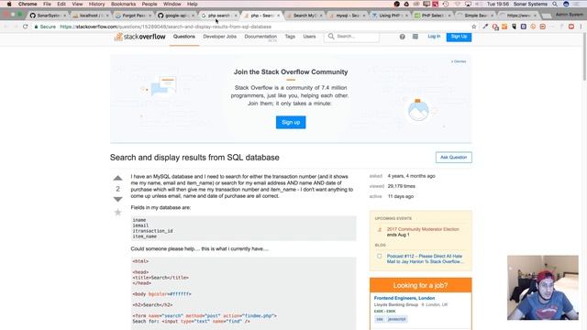Dismiss the community join banner
Viewport: 587px width, 330px height.
[x=459, y=61]
